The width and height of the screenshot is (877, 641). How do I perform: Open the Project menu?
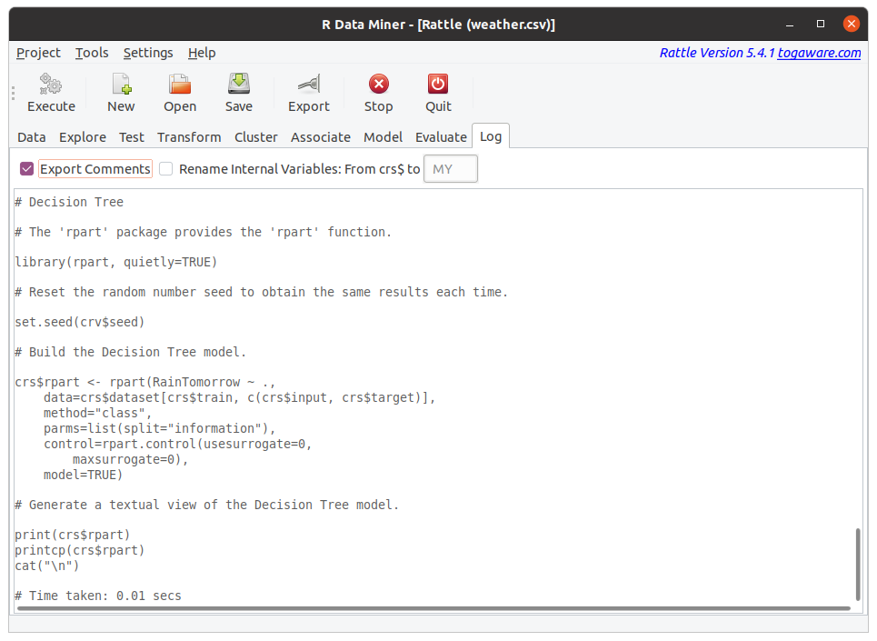tap(38, 53)
